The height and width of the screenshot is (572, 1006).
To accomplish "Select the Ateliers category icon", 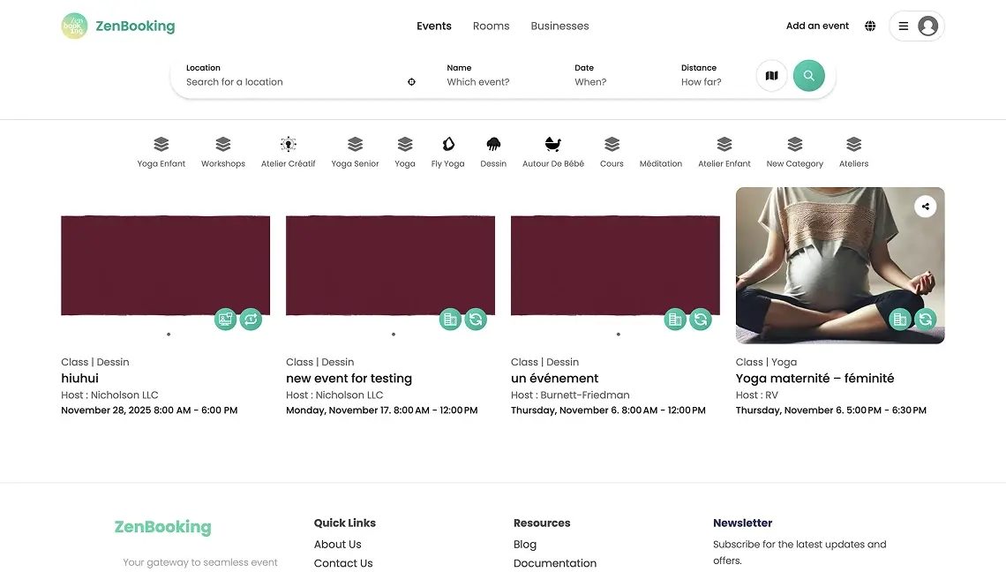I will click(x=854, y=144).
